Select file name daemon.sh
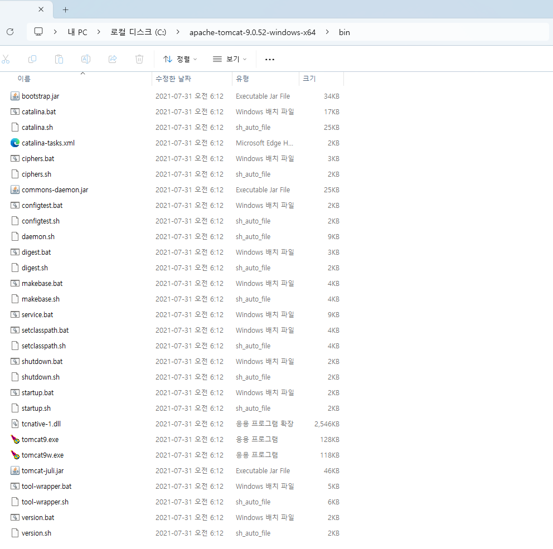The width and height of the screenshot is (553, 549). pyautogui.click(x=38, y=236)
